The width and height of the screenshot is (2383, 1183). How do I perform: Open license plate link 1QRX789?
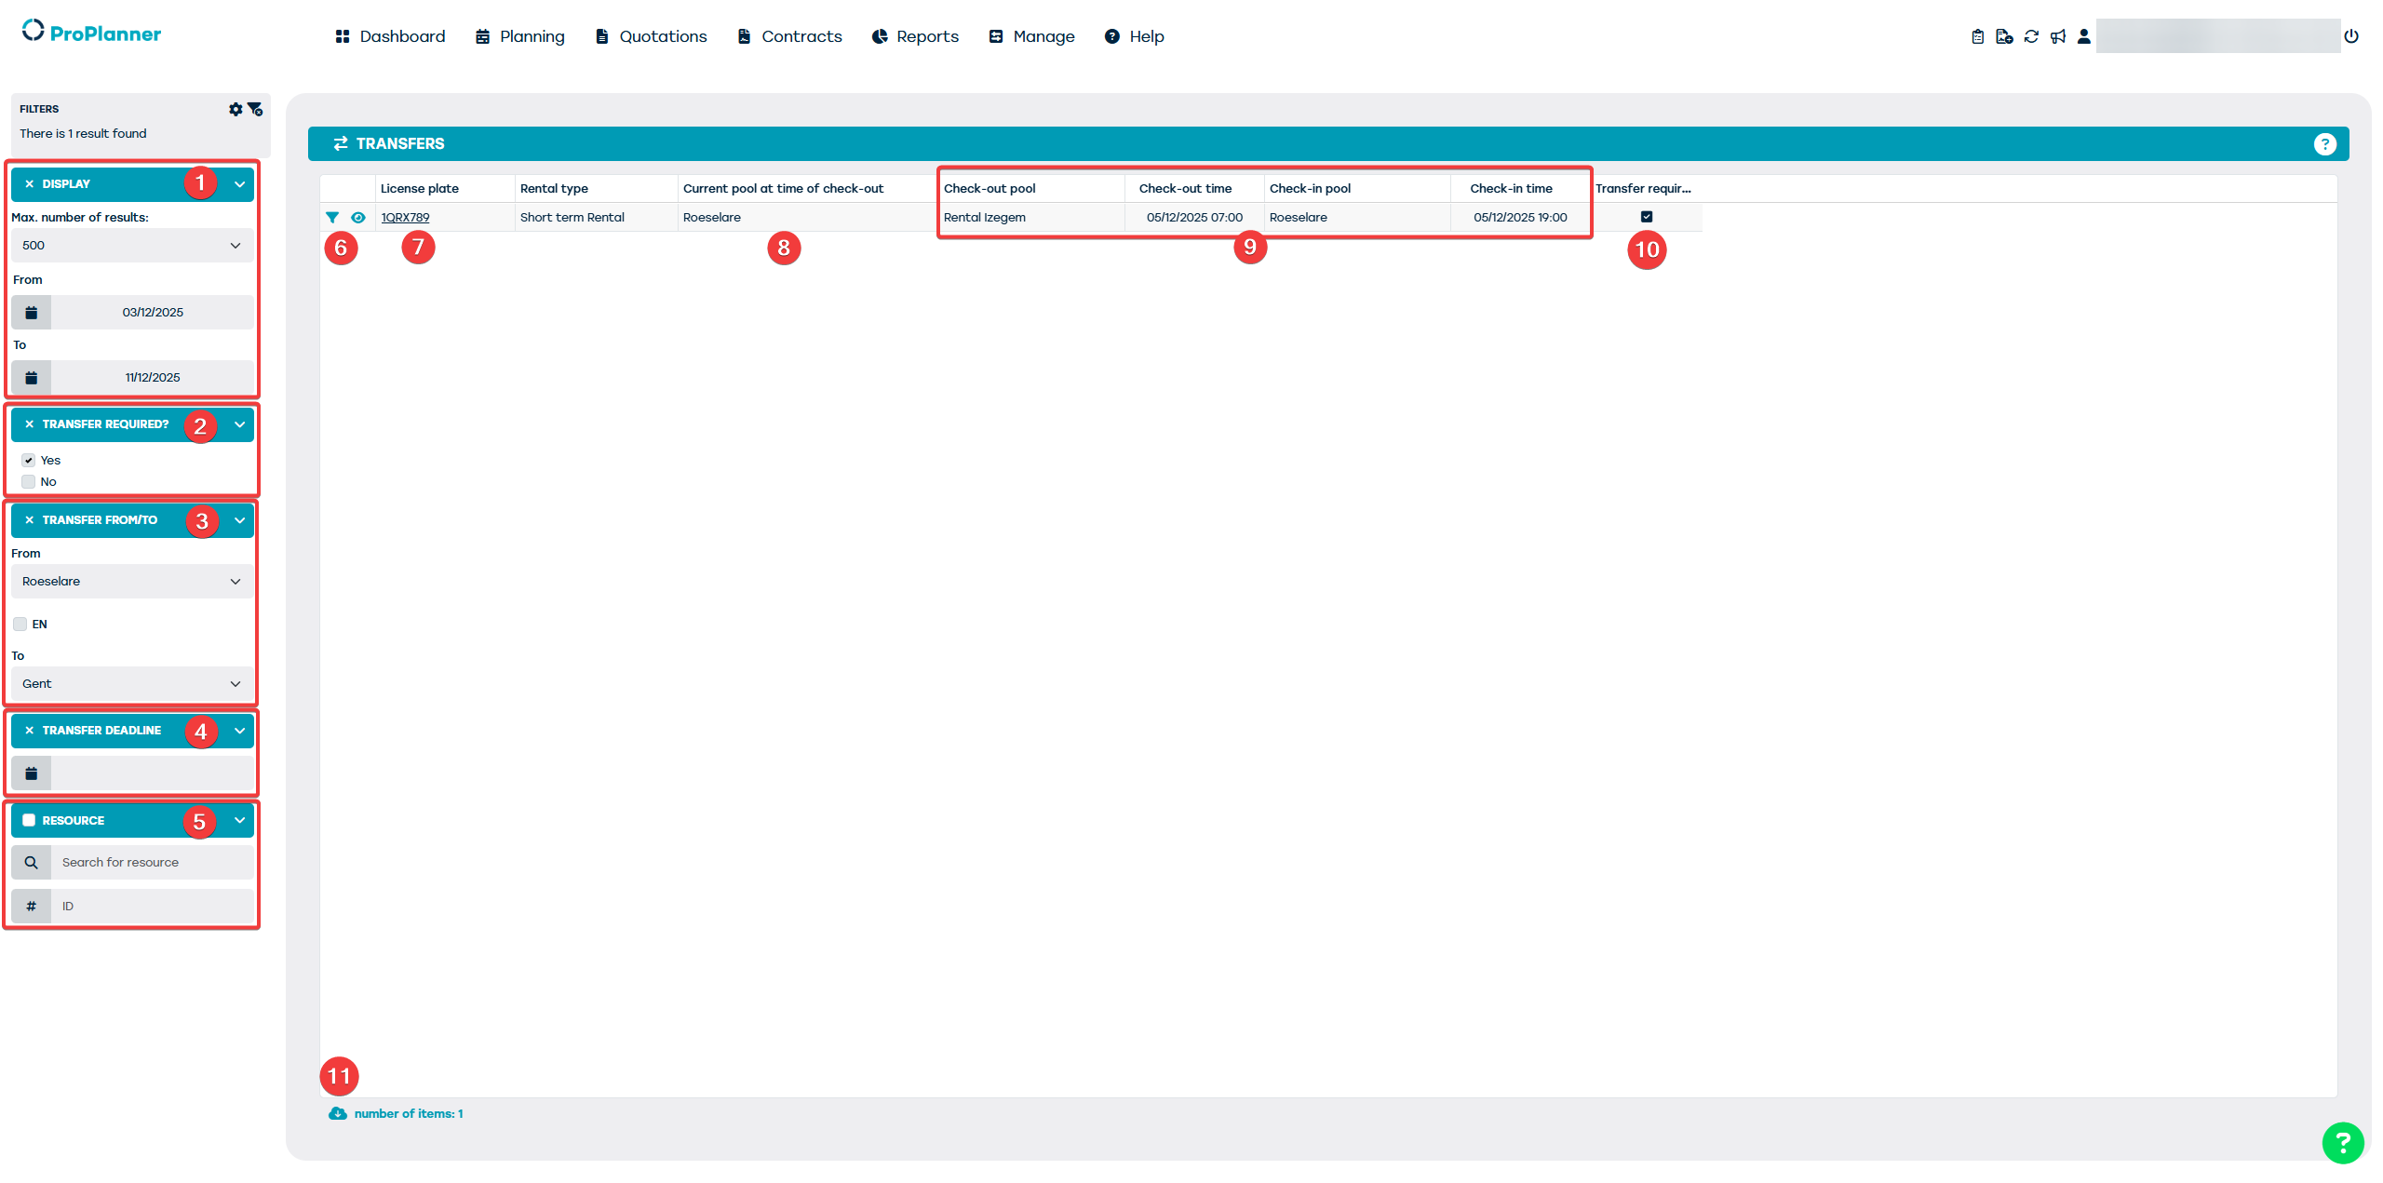click(405, 217)
